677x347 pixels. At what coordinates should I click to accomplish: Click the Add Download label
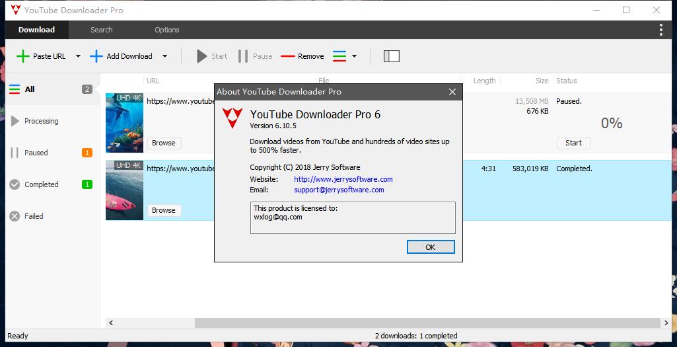pos(129,56)
